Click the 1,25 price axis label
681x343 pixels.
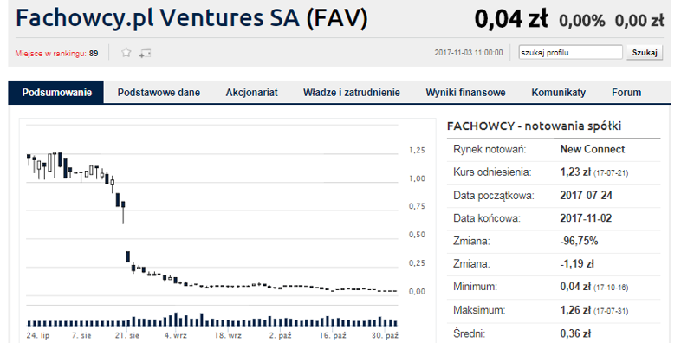click(417, 150)
